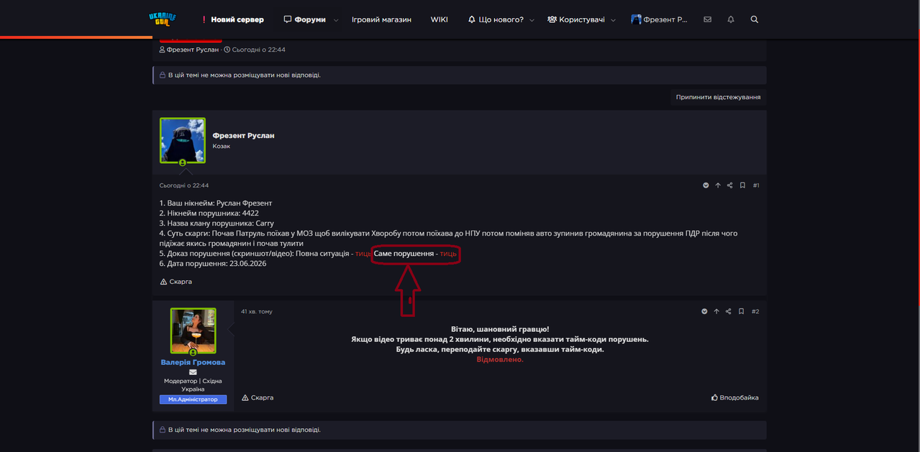Click Валерія Громова's envelope message icon
Screen dimensions: 920x452
click(193, 372)
